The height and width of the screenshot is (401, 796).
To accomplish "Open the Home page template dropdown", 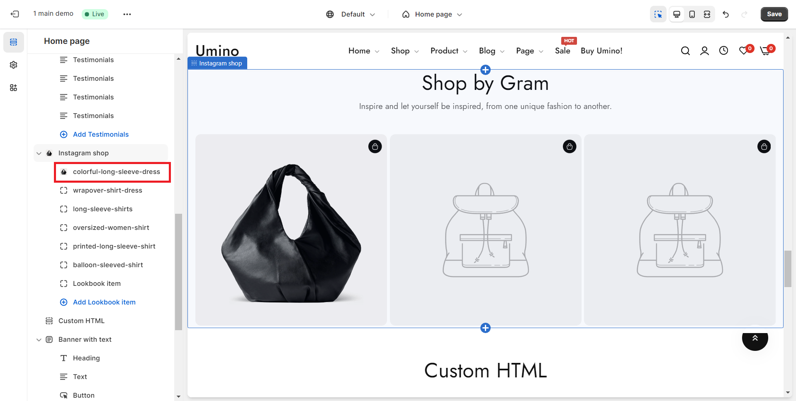I will coord(432,14).
